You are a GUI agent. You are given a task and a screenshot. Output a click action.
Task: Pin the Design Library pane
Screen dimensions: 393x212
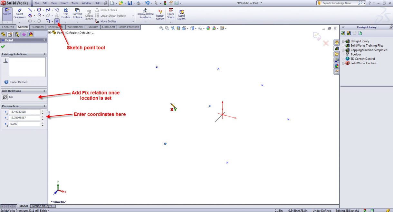point(391,27)
